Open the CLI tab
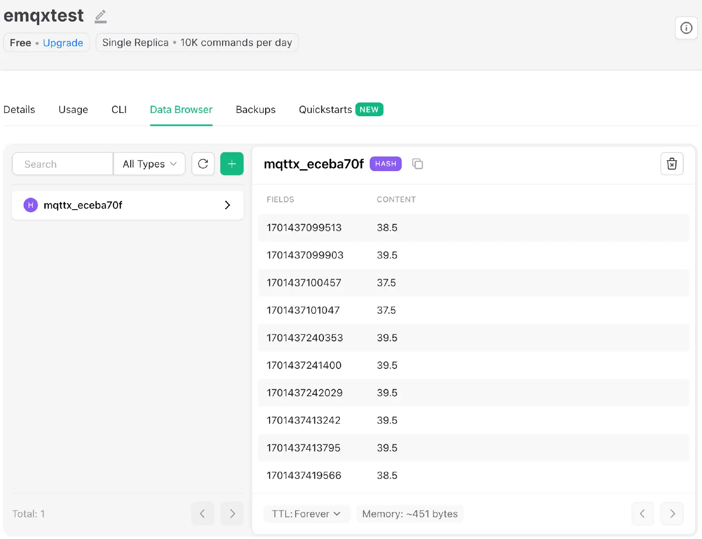 119,109
